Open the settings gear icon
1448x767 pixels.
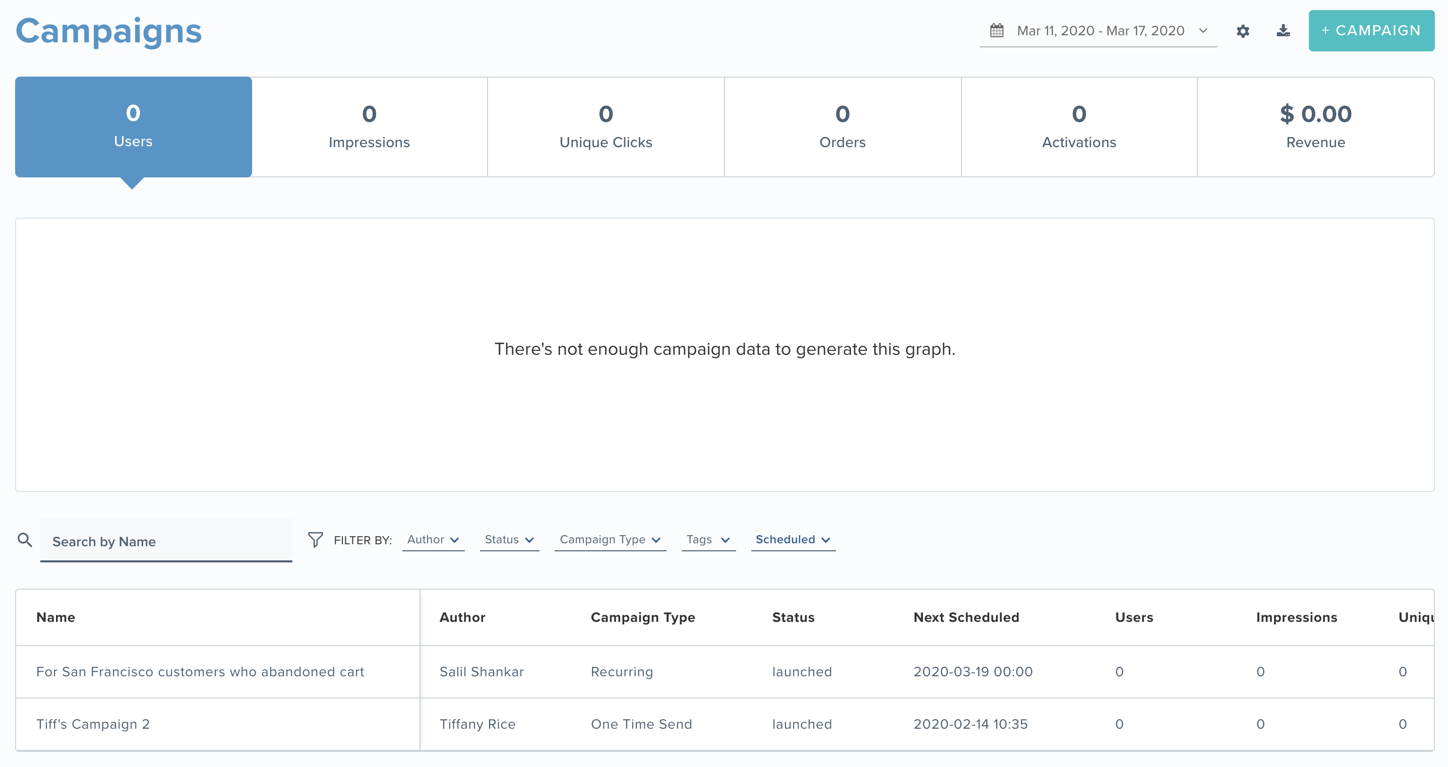(x=1243, y=31)
